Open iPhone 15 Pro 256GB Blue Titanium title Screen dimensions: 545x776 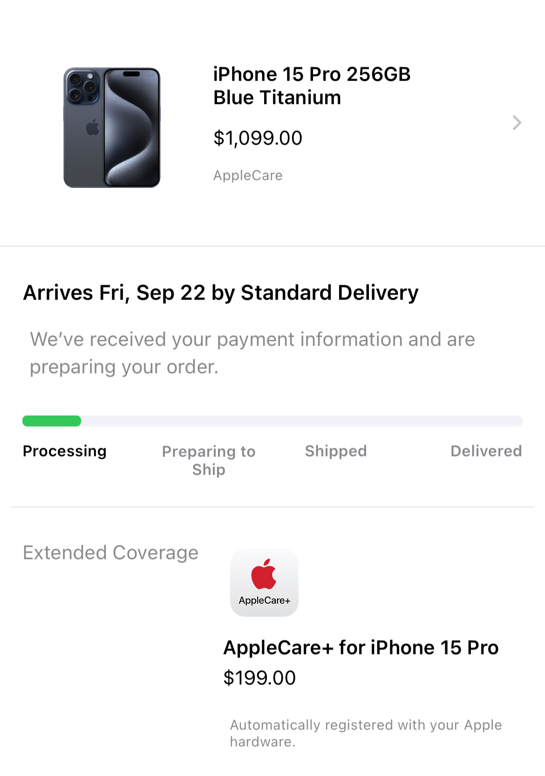click(312, 86)
